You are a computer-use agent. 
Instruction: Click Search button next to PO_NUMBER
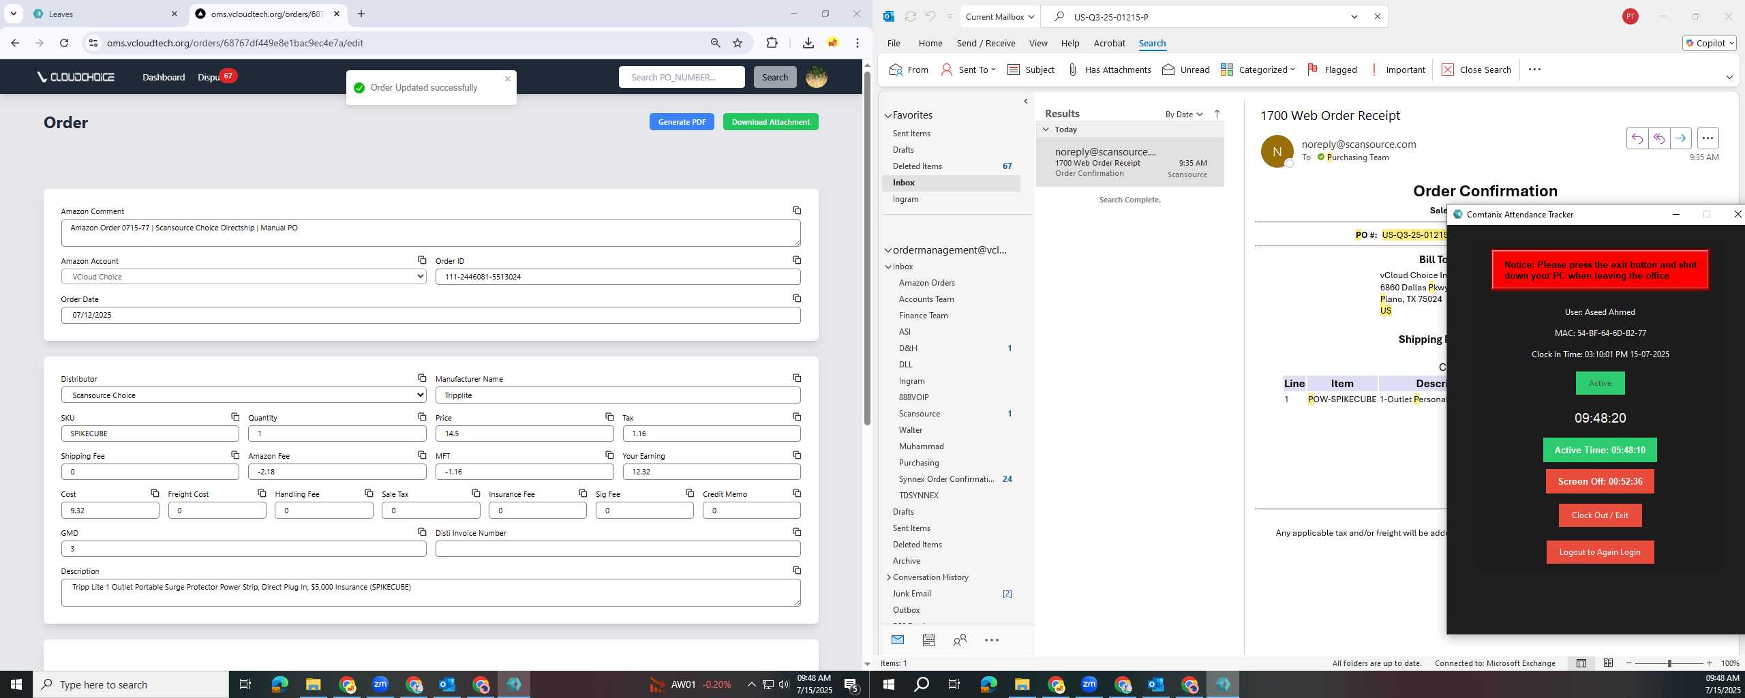(x=775, y=77)
